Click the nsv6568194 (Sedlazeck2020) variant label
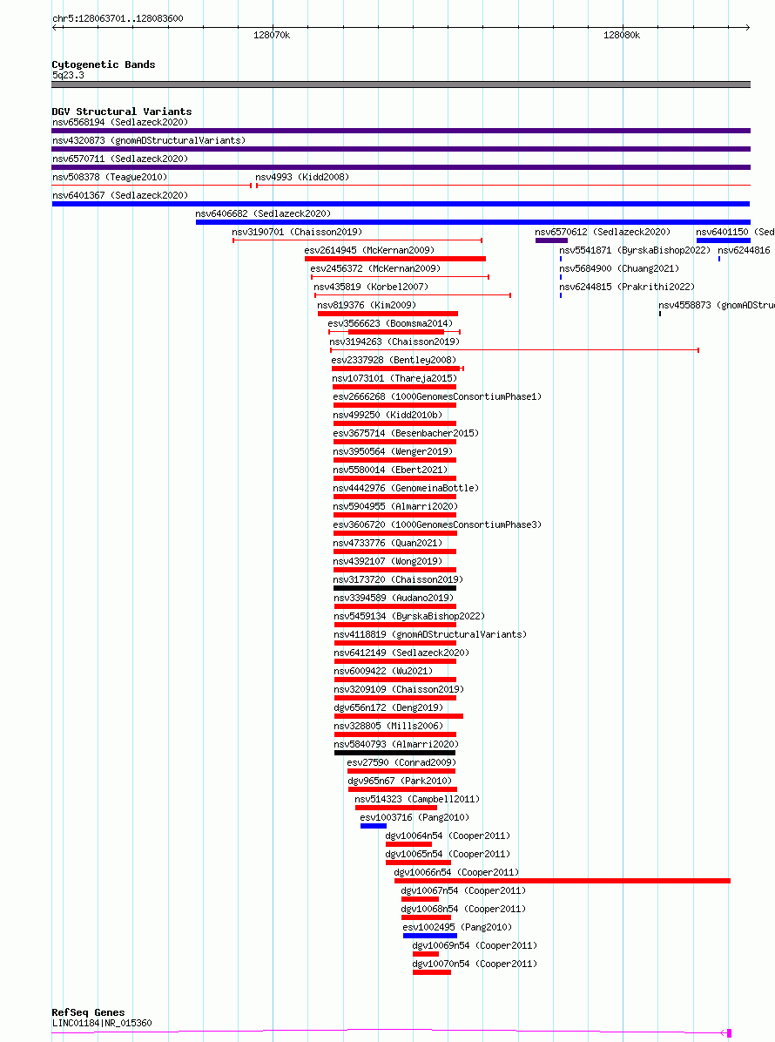This screenshot has width=775, height=1042. pyautogui.click(x=120, y=122)
